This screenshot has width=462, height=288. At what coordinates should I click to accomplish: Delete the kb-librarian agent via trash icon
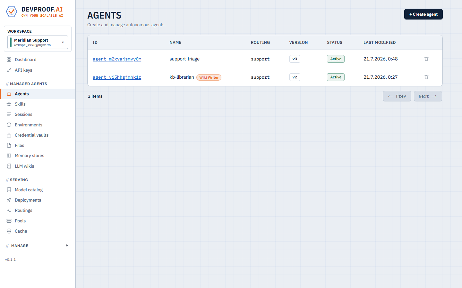pos(426,77)
